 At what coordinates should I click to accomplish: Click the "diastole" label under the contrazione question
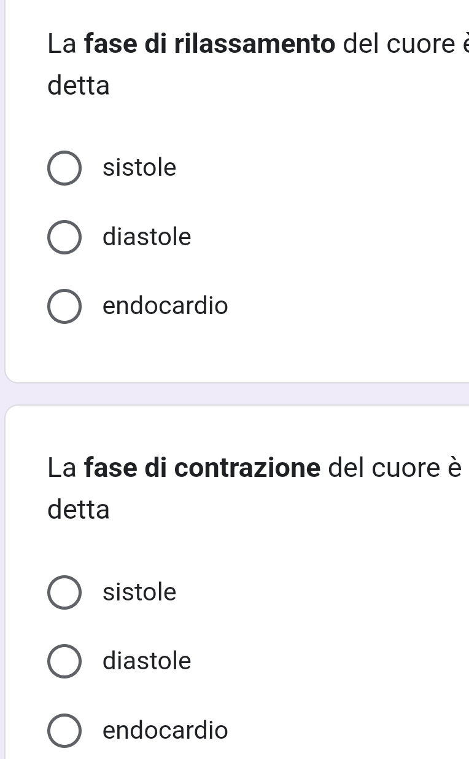coord(147,662)
